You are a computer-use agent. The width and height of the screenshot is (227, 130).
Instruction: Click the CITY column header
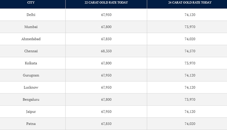tap(31, 3)
